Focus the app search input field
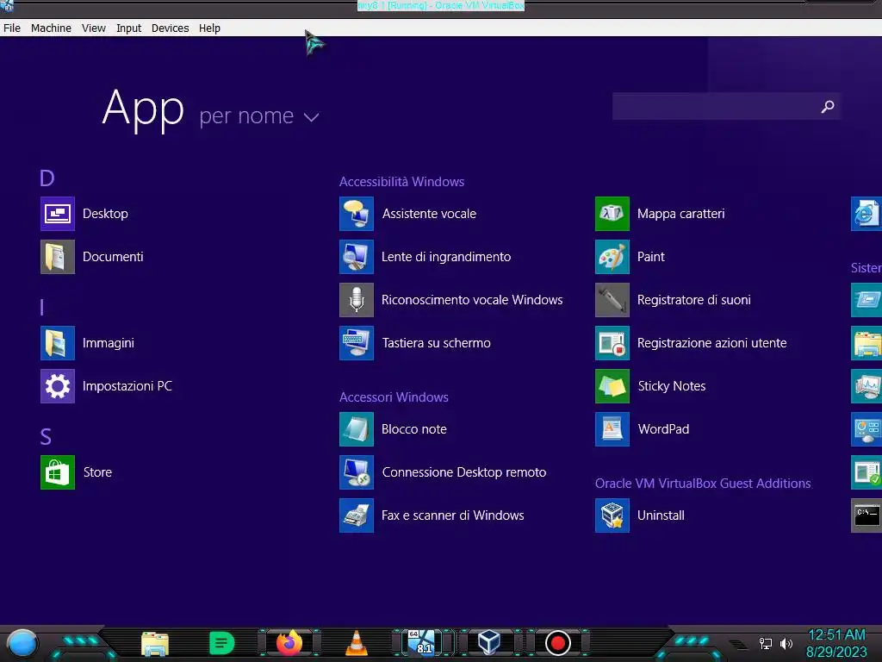Screen dimensions: 882x662 (726, 106)
